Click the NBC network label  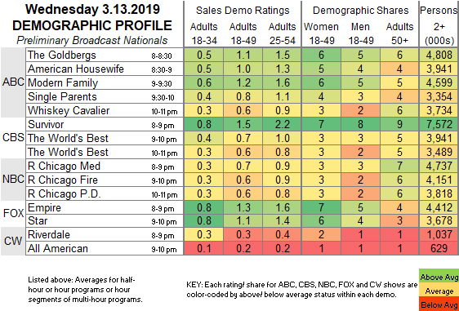[13, 180]
